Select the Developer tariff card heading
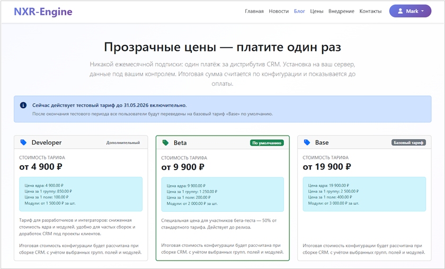Screen dimensions: 445x269 [47, 142]
